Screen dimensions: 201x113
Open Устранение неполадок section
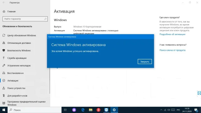tap(19, 66)
